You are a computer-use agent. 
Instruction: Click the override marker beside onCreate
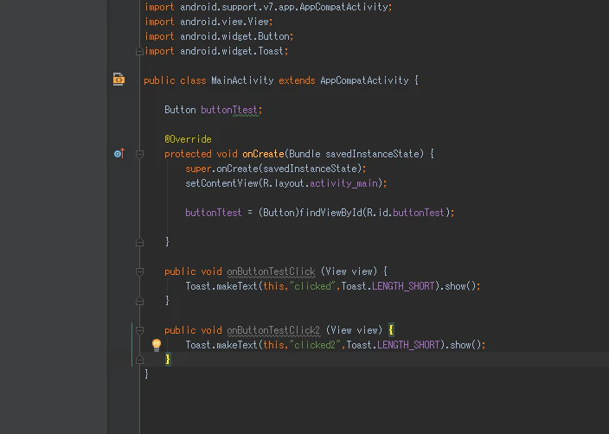tap(119, 154)
